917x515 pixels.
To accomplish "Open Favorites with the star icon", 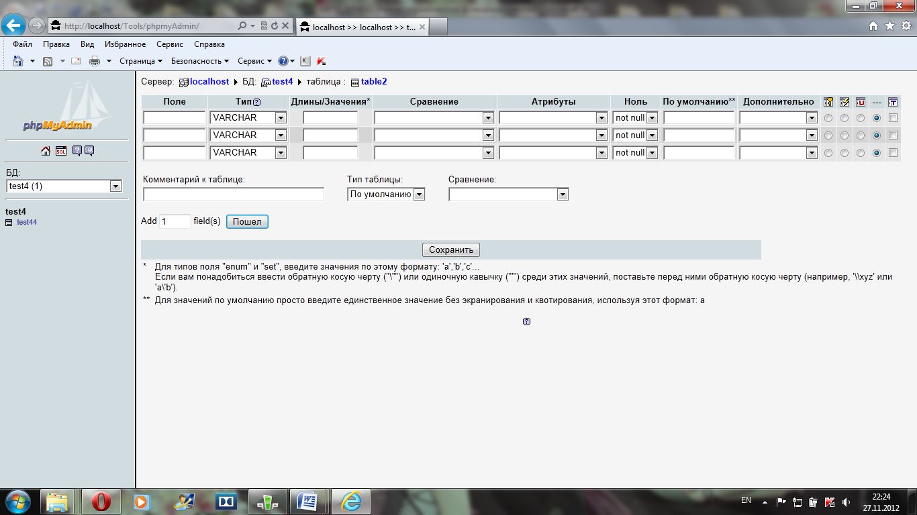I will coord(889,26).
